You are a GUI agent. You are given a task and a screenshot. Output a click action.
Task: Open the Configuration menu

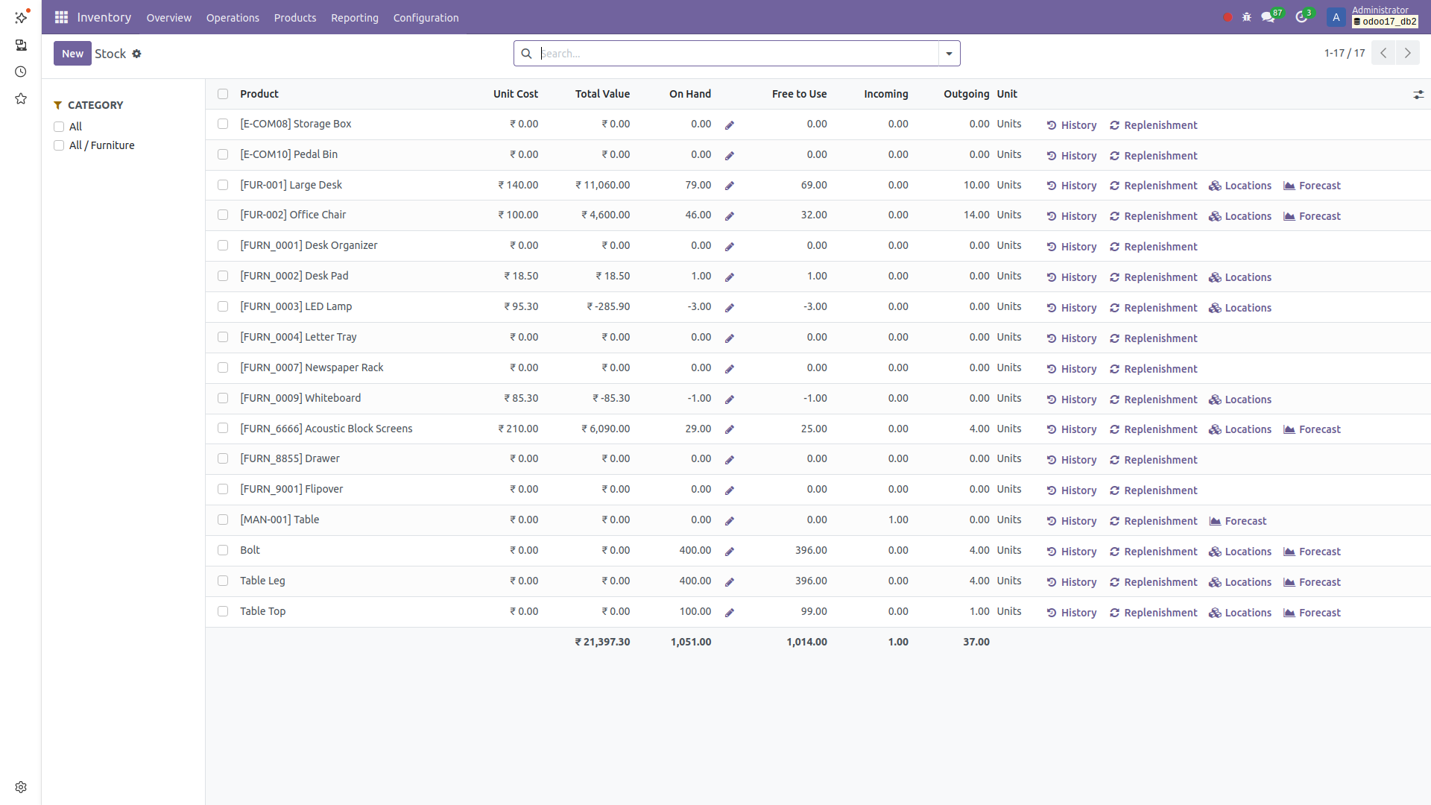coord(426,18)
